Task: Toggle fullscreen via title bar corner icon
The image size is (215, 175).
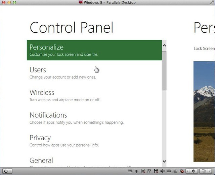Action: [x=211, y=2]
